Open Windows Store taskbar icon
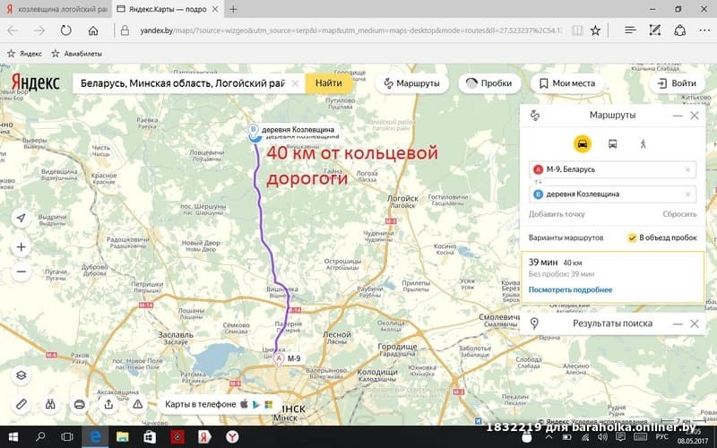 pyautogui.click(x=150, y=437)
